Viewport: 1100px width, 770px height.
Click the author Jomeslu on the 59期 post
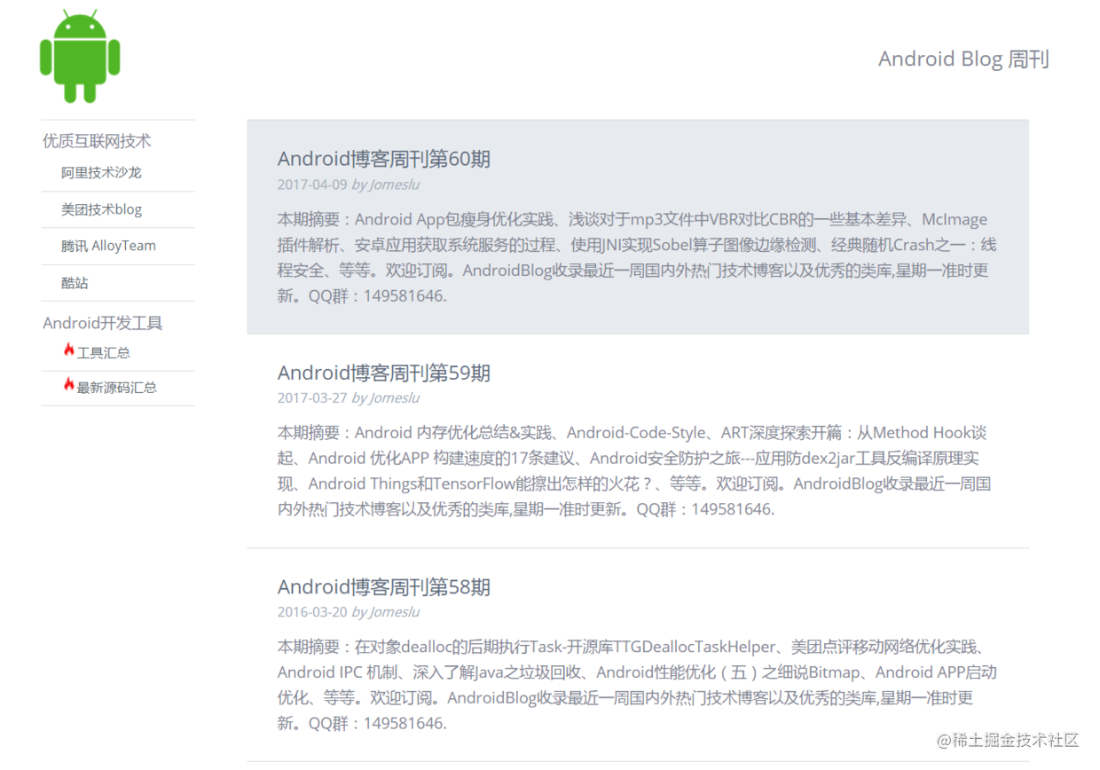[394, 397]
